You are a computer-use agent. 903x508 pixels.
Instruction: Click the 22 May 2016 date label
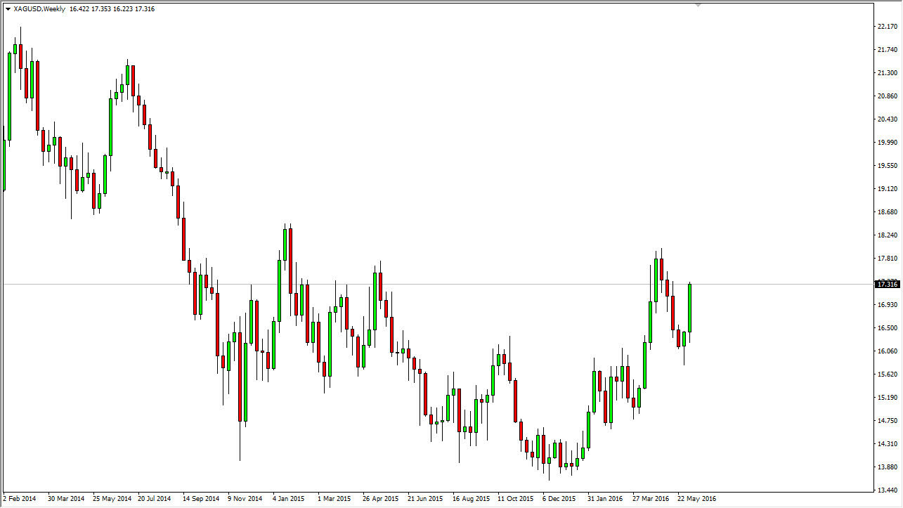tap(698, 498)
